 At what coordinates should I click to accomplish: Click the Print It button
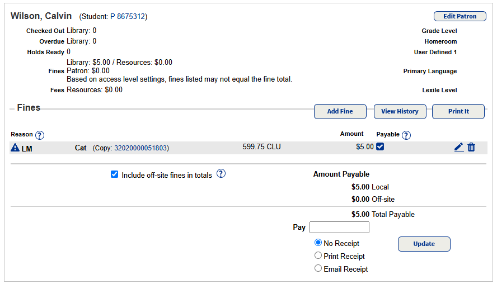coord(458,111)
